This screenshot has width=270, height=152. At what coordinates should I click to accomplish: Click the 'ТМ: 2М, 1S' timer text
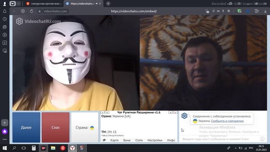click(109, 132)
